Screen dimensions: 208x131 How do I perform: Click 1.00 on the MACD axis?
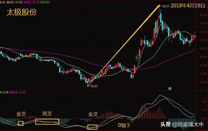click(x=204, y=110)
